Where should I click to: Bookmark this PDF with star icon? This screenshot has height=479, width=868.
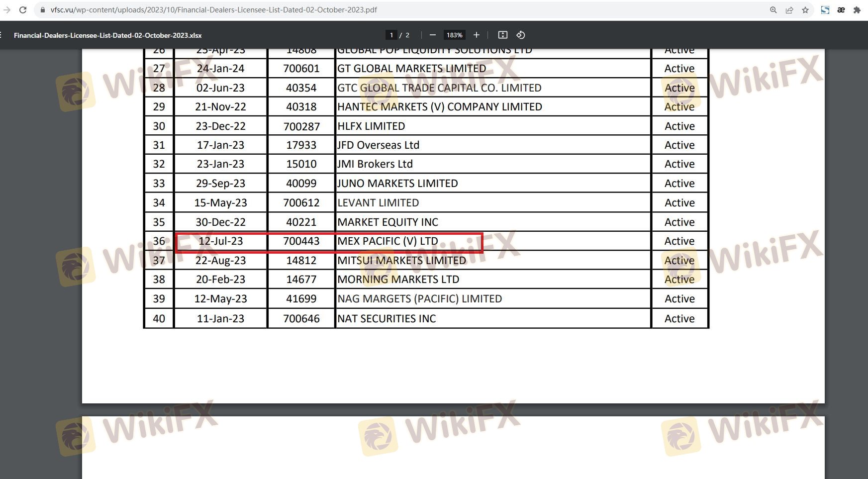[805, 10]
